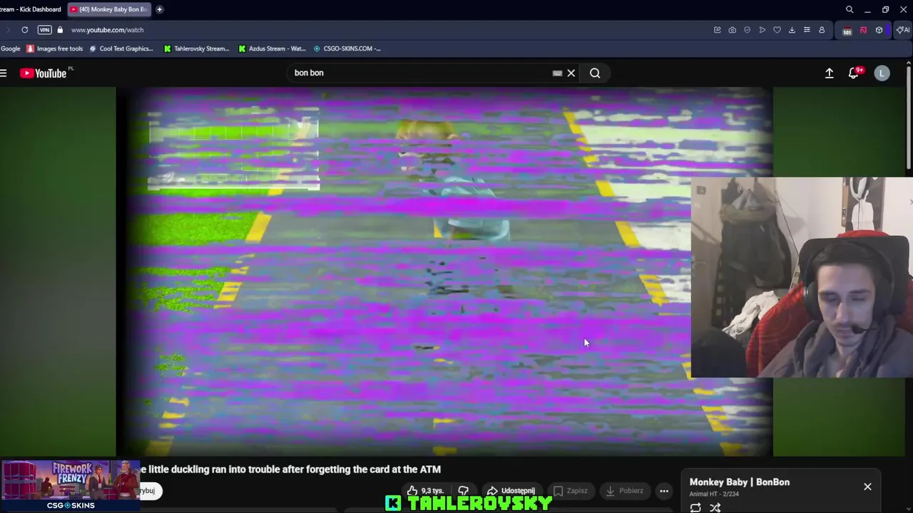Screen dimensions: 913x513
Task: Click the Firework Frenzy CSGO-Skins banner
Action: (x=71, y=486)
